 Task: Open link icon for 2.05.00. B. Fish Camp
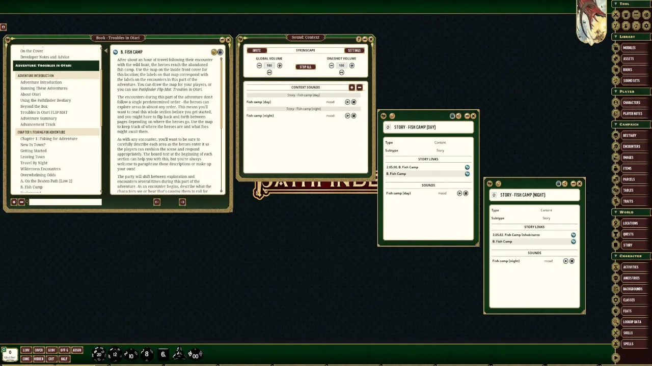(x=467, y=167)
